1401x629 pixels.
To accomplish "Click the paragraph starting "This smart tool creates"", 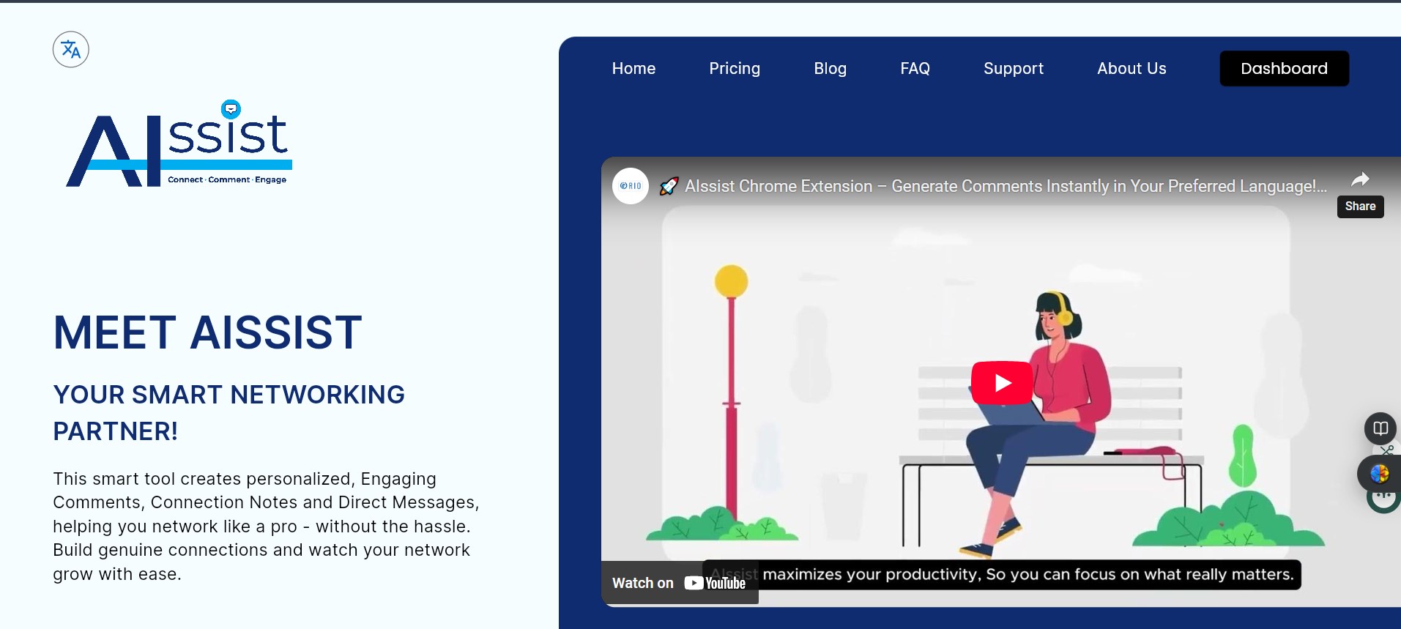I will click(266, 526).
